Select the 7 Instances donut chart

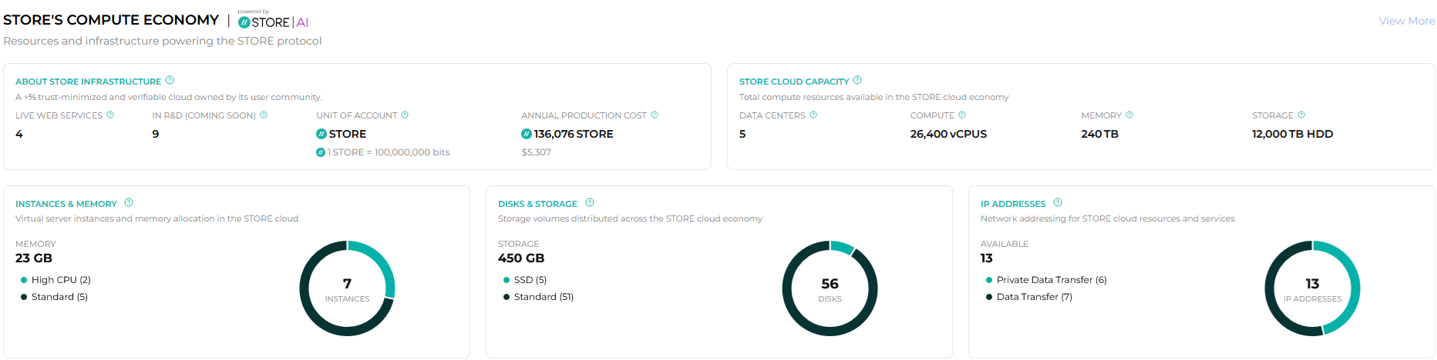point(347,288)
